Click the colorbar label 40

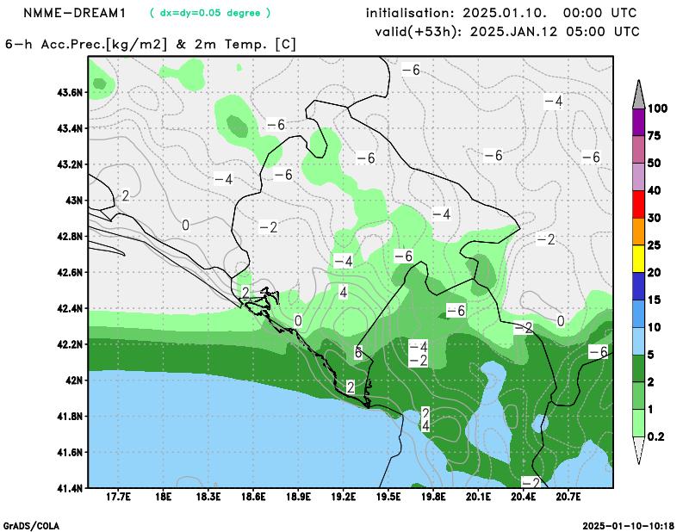(x=655, y=190)
